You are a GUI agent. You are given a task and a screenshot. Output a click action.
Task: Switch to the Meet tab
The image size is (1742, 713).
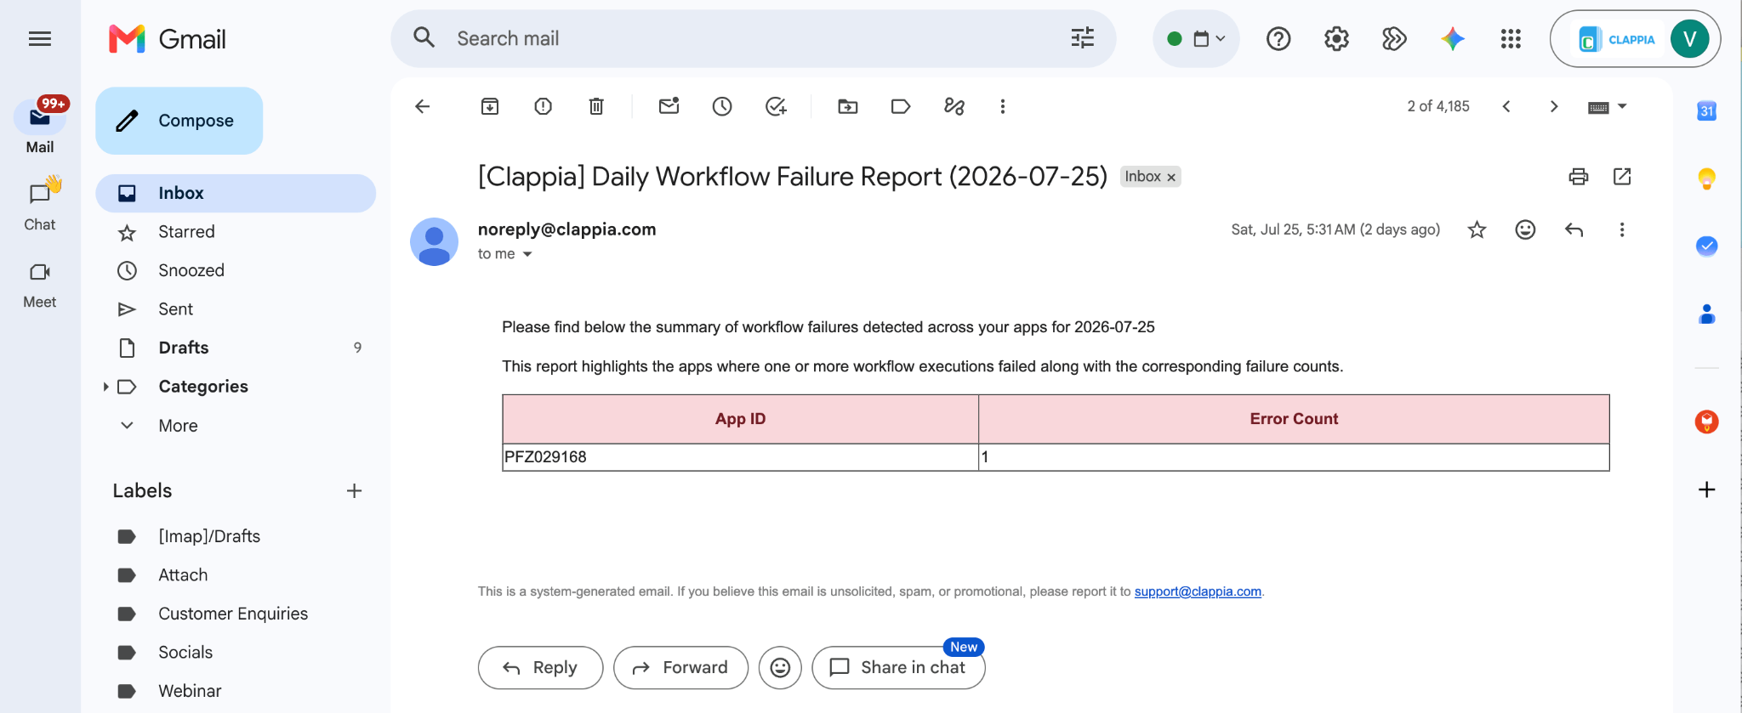click(40, 285)
